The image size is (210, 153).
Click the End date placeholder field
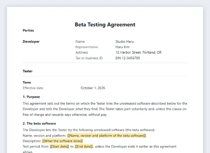point(84,146)
